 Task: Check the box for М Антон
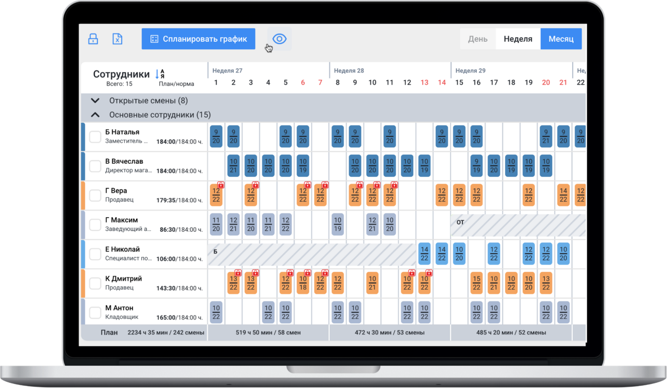[x=95, y=313]
